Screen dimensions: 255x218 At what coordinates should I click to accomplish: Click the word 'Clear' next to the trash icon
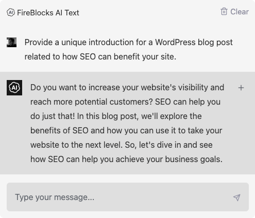(x=240, y=12)
